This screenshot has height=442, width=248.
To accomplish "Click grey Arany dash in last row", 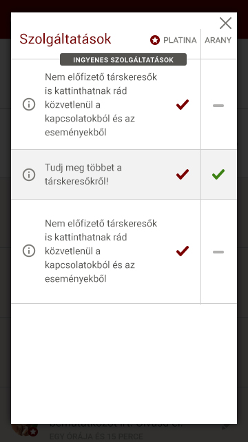I will click(218, 252).
